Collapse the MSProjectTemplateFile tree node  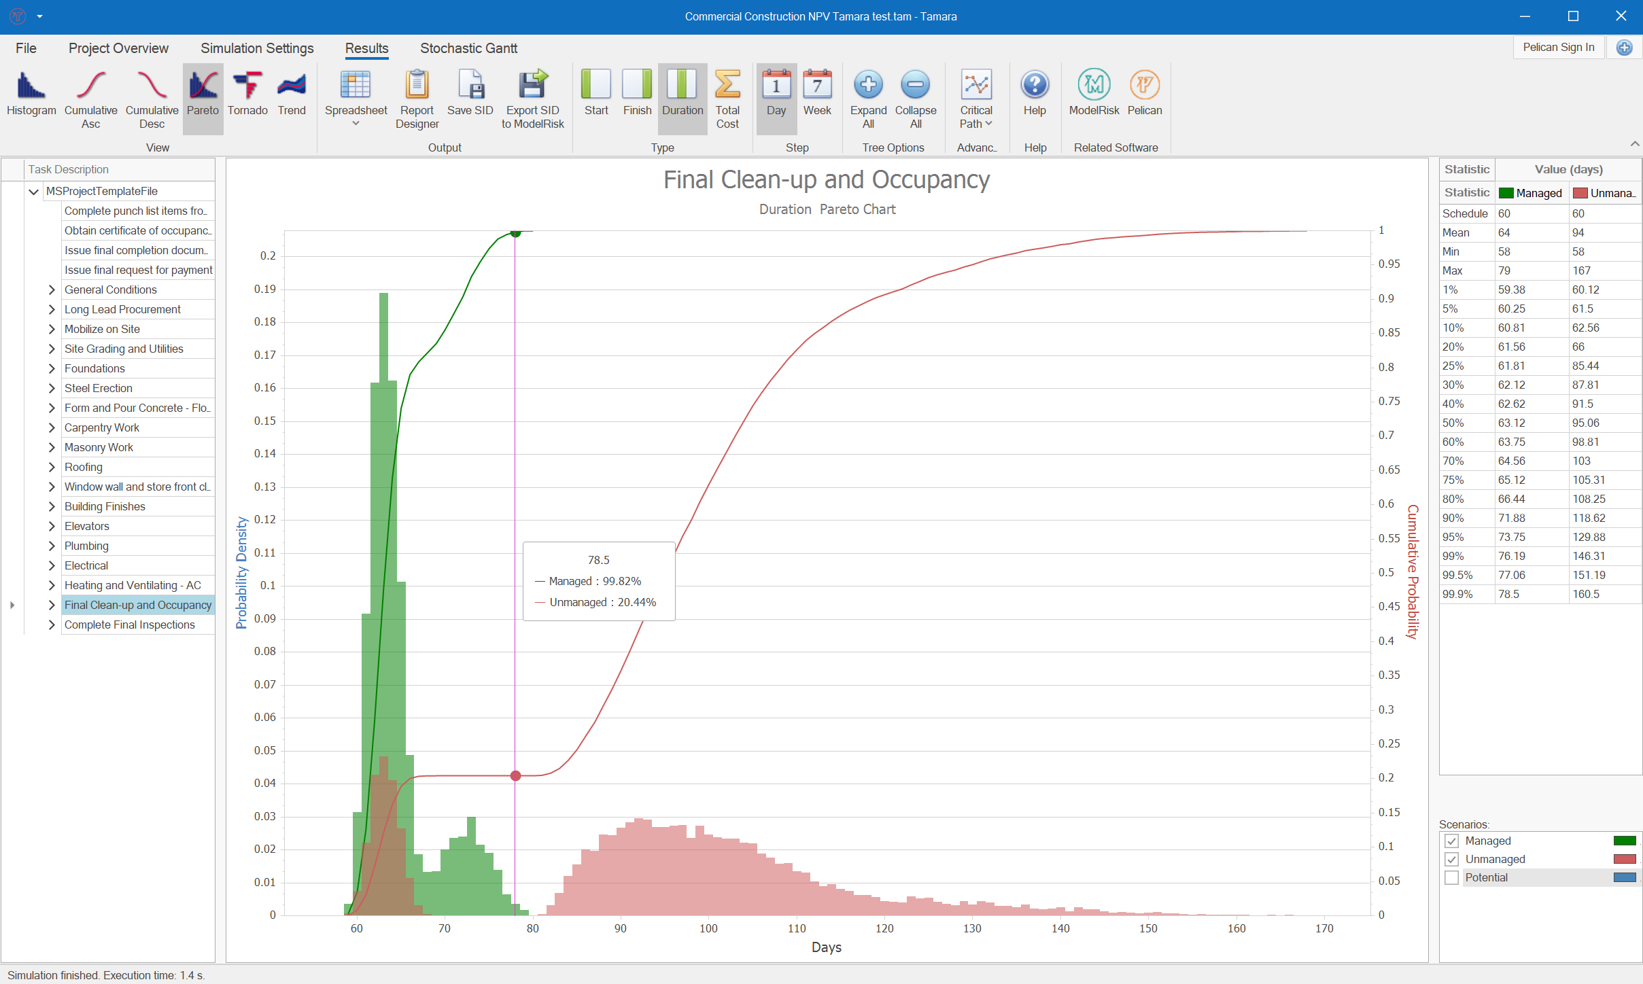34,192
